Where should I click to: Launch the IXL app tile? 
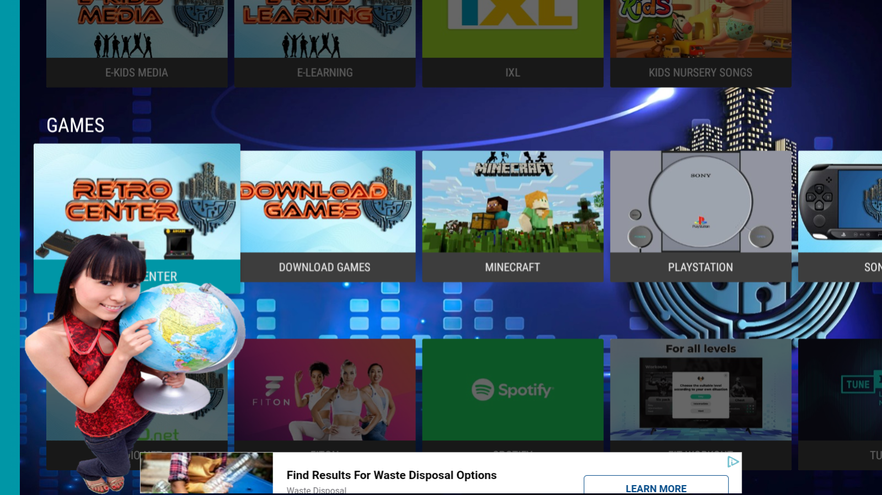513,44
